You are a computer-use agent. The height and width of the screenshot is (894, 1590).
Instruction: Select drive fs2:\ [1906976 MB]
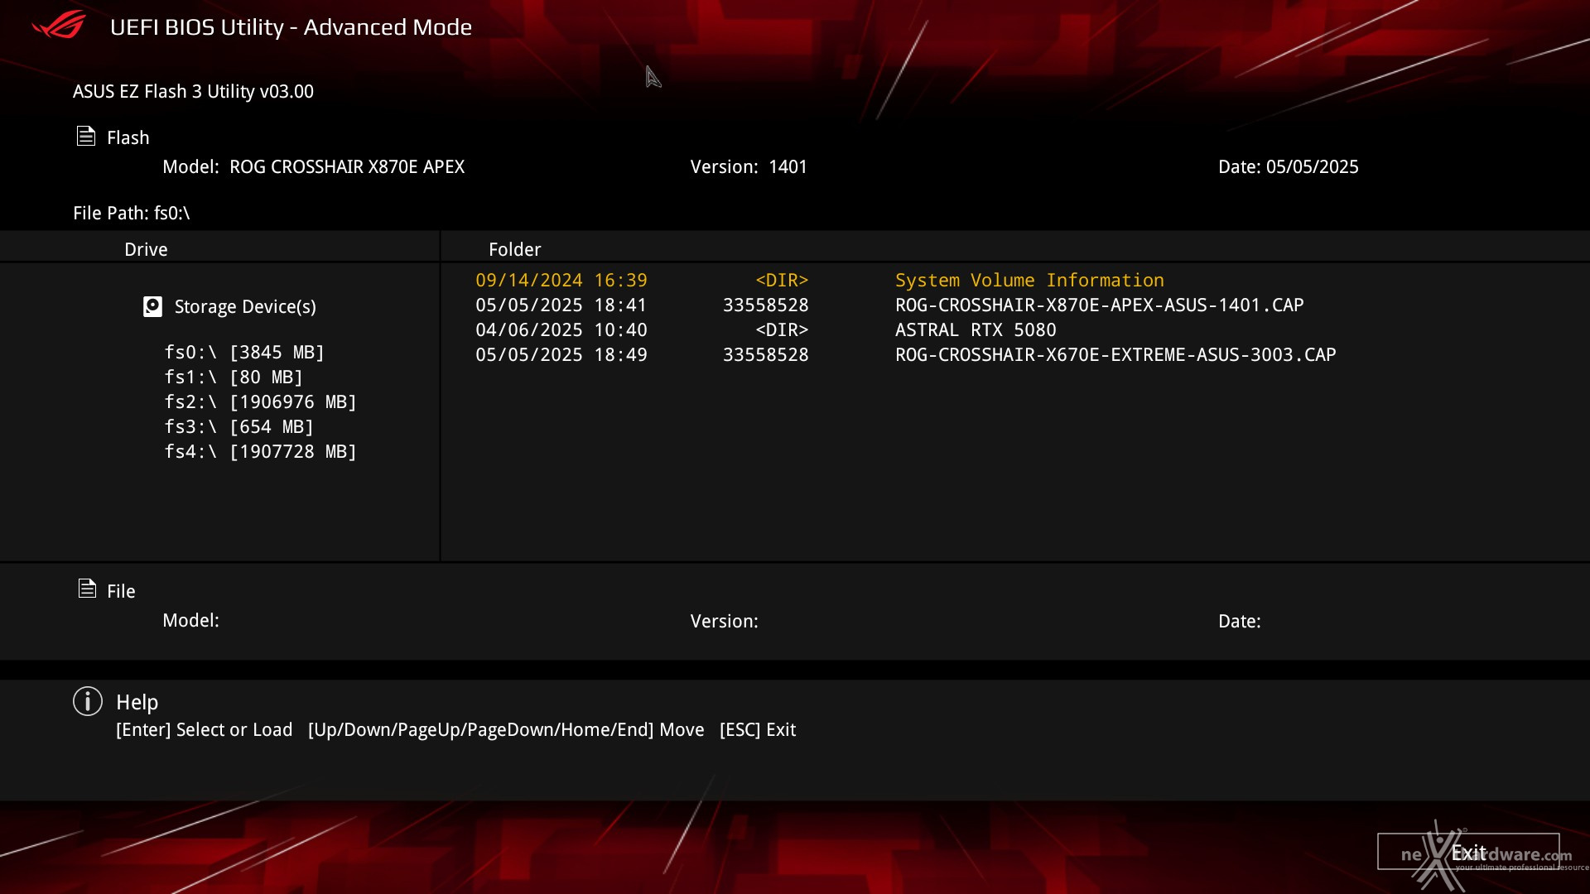pos(260,402)
